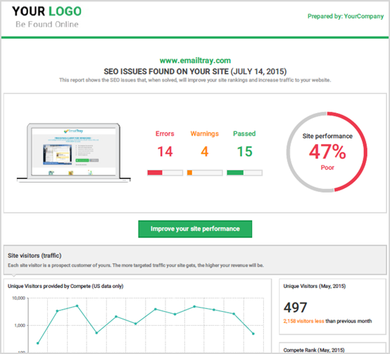Click the Unique Visitors (May, 2015) heading
This screenshot has height=354, width=390.
pos(315,286)
